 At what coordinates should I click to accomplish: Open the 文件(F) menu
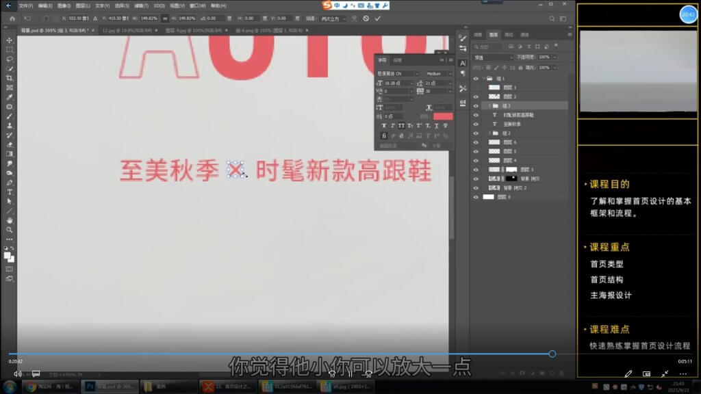(x=25, y=5)
